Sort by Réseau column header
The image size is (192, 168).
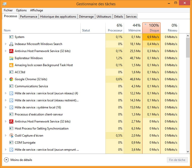coord(170,28)
